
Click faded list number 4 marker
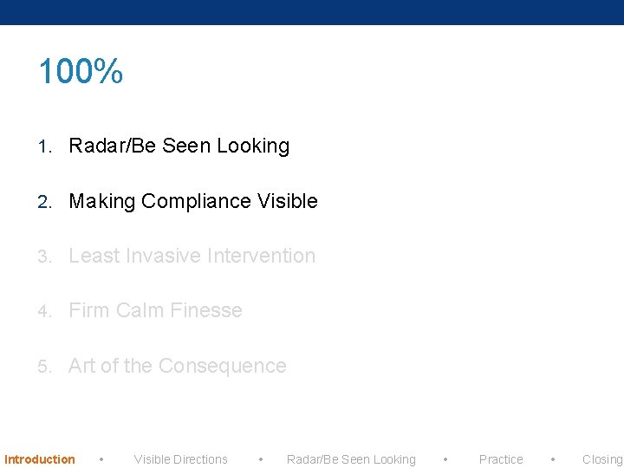click(x=45, y=311)
